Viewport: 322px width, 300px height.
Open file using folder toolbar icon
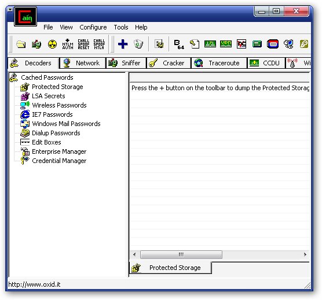(x=21, y=44)
